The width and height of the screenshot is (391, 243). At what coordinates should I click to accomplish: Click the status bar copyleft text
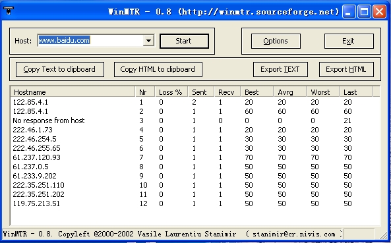(x=172, y=234)
